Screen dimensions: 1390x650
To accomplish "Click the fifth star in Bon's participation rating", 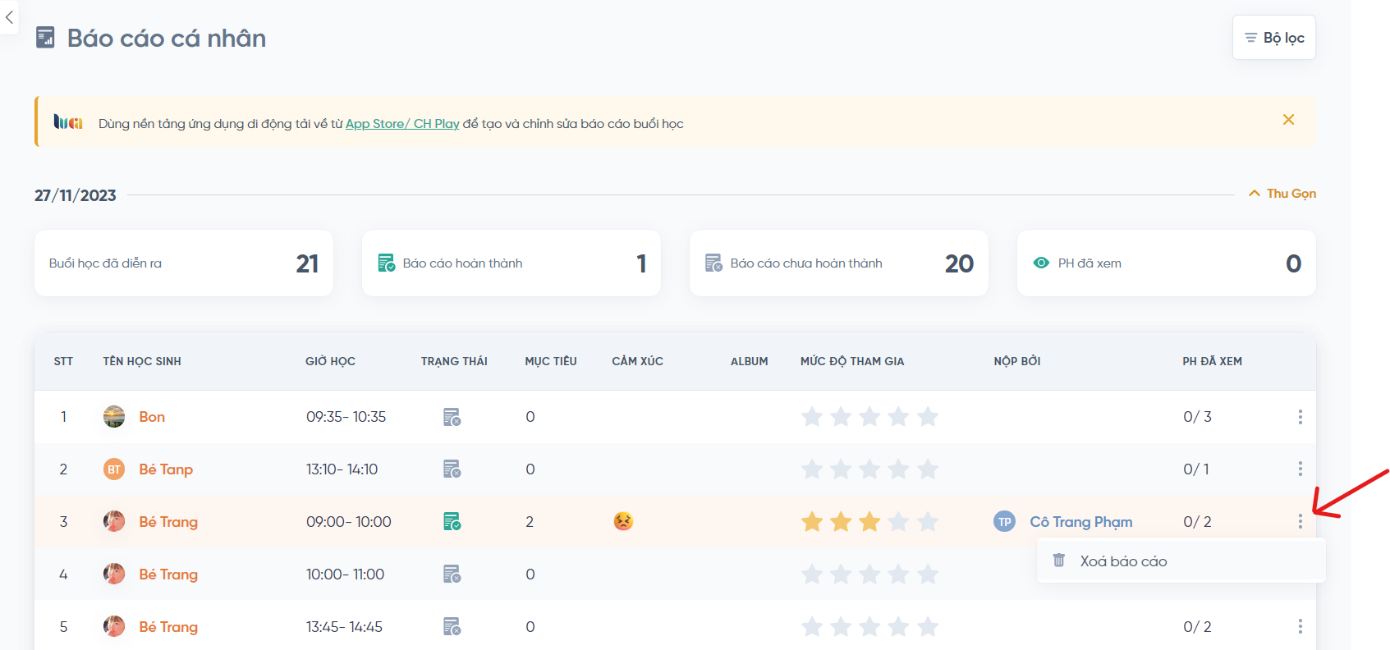I will click(x=928, y=417).
